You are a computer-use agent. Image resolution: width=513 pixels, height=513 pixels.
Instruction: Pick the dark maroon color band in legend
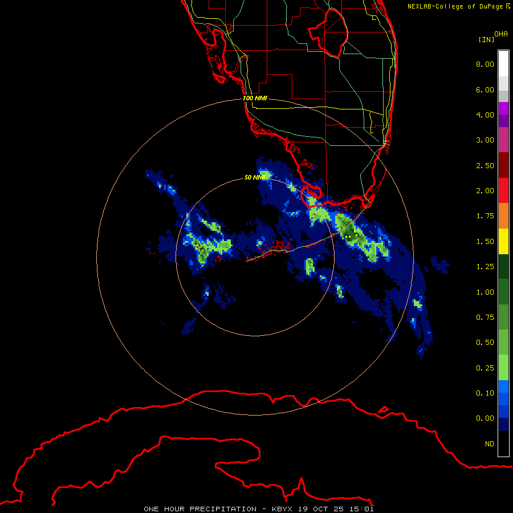tap(503, 165)
